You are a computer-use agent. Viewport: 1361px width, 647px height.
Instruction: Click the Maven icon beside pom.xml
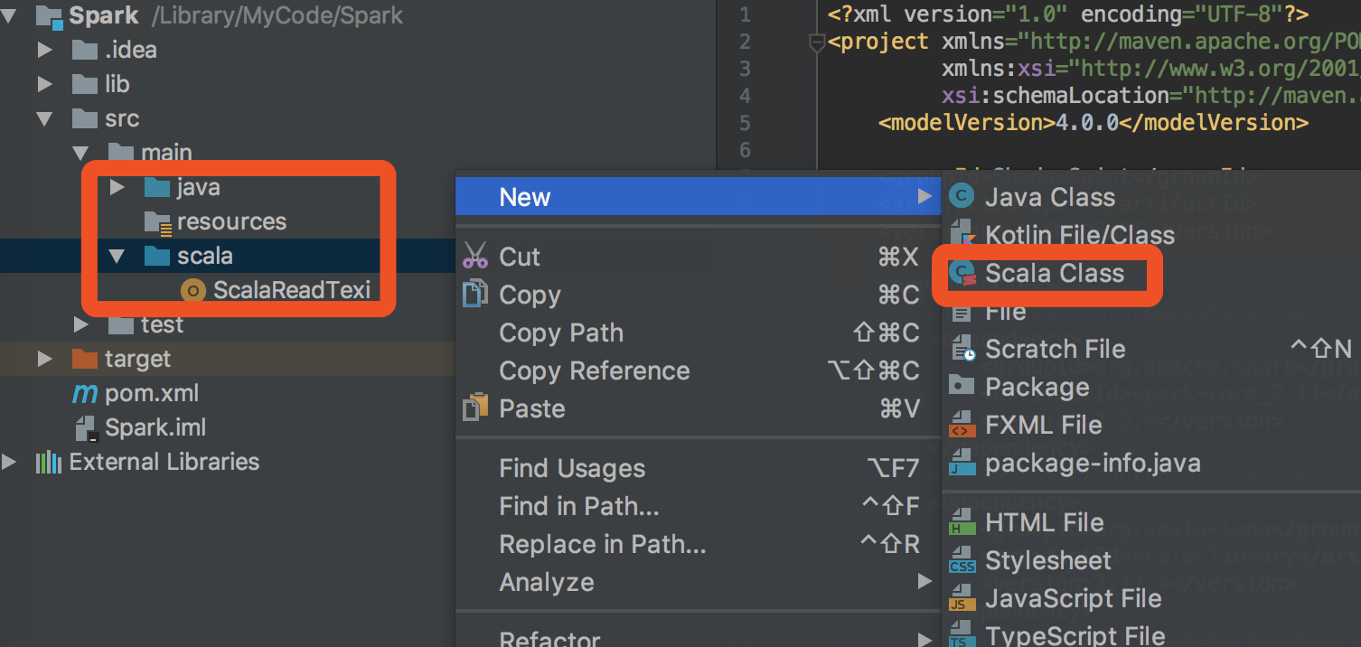[84, 394]
